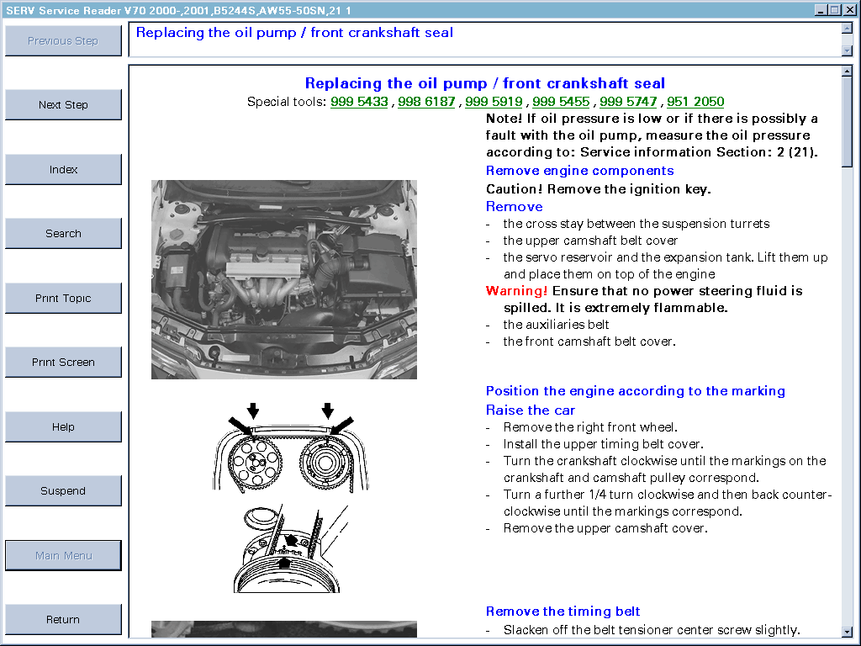Click 'the upper camshaft belt cover' line
Screen dimensions: 861x646
tap(590, 241)
